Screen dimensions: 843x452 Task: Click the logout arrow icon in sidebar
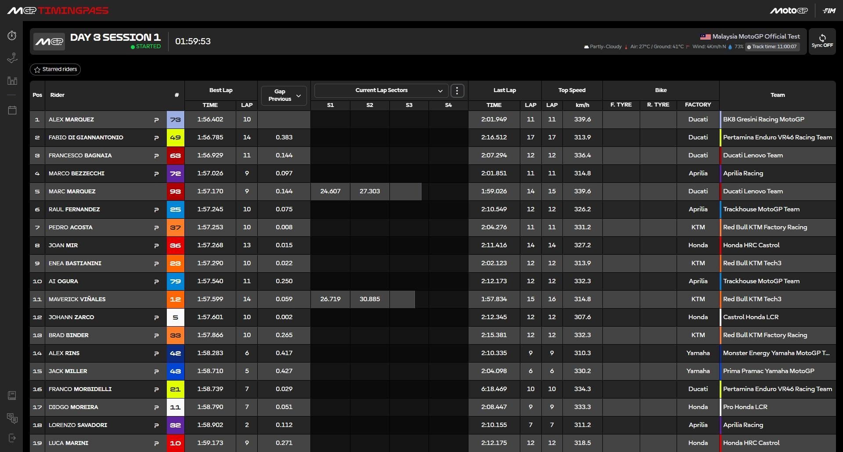(12, 438)
